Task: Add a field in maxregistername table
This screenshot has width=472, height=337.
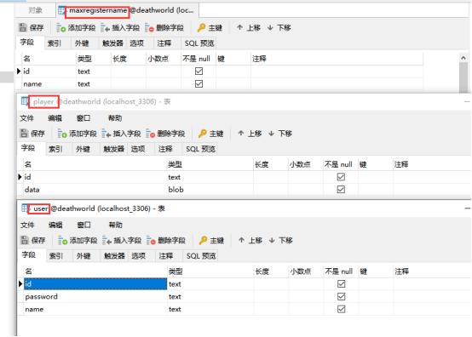Action: pos(76,27)
